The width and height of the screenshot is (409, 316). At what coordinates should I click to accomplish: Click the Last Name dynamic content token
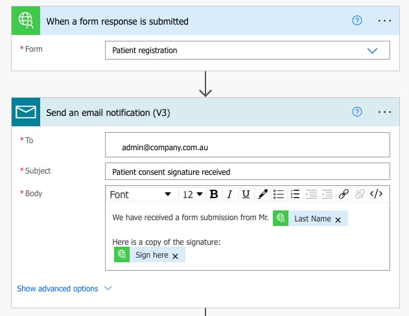(310, 218)
